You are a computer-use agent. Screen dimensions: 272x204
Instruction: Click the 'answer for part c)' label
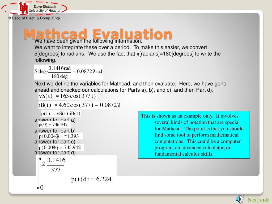55,142
